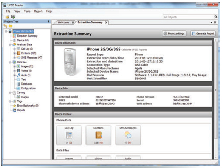Screen dimensions: 222x168
Task: Click the vertical scrollbar in summary pane
Action: 216,90
